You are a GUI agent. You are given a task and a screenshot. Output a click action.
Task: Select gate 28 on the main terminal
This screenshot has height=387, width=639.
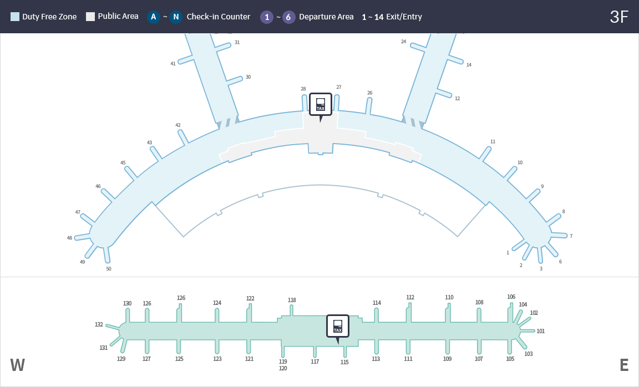(303, 89)
